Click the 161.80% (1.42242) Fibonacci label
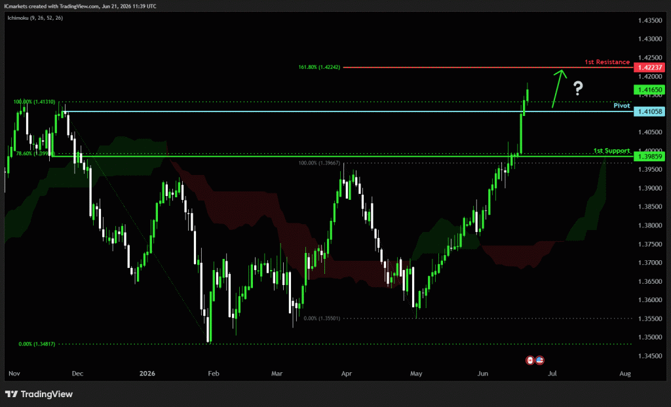671x407 pixels. [319, 68]
